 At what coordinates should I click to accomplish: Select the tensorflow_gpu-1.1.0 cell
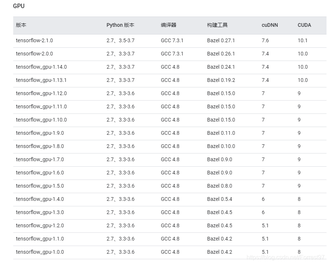[x=40, y=238]
